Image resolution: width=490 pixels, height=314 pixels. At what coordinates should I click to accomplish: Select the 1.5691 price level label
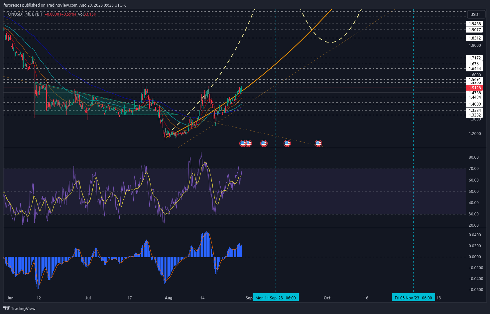click(x=475, y=80)
